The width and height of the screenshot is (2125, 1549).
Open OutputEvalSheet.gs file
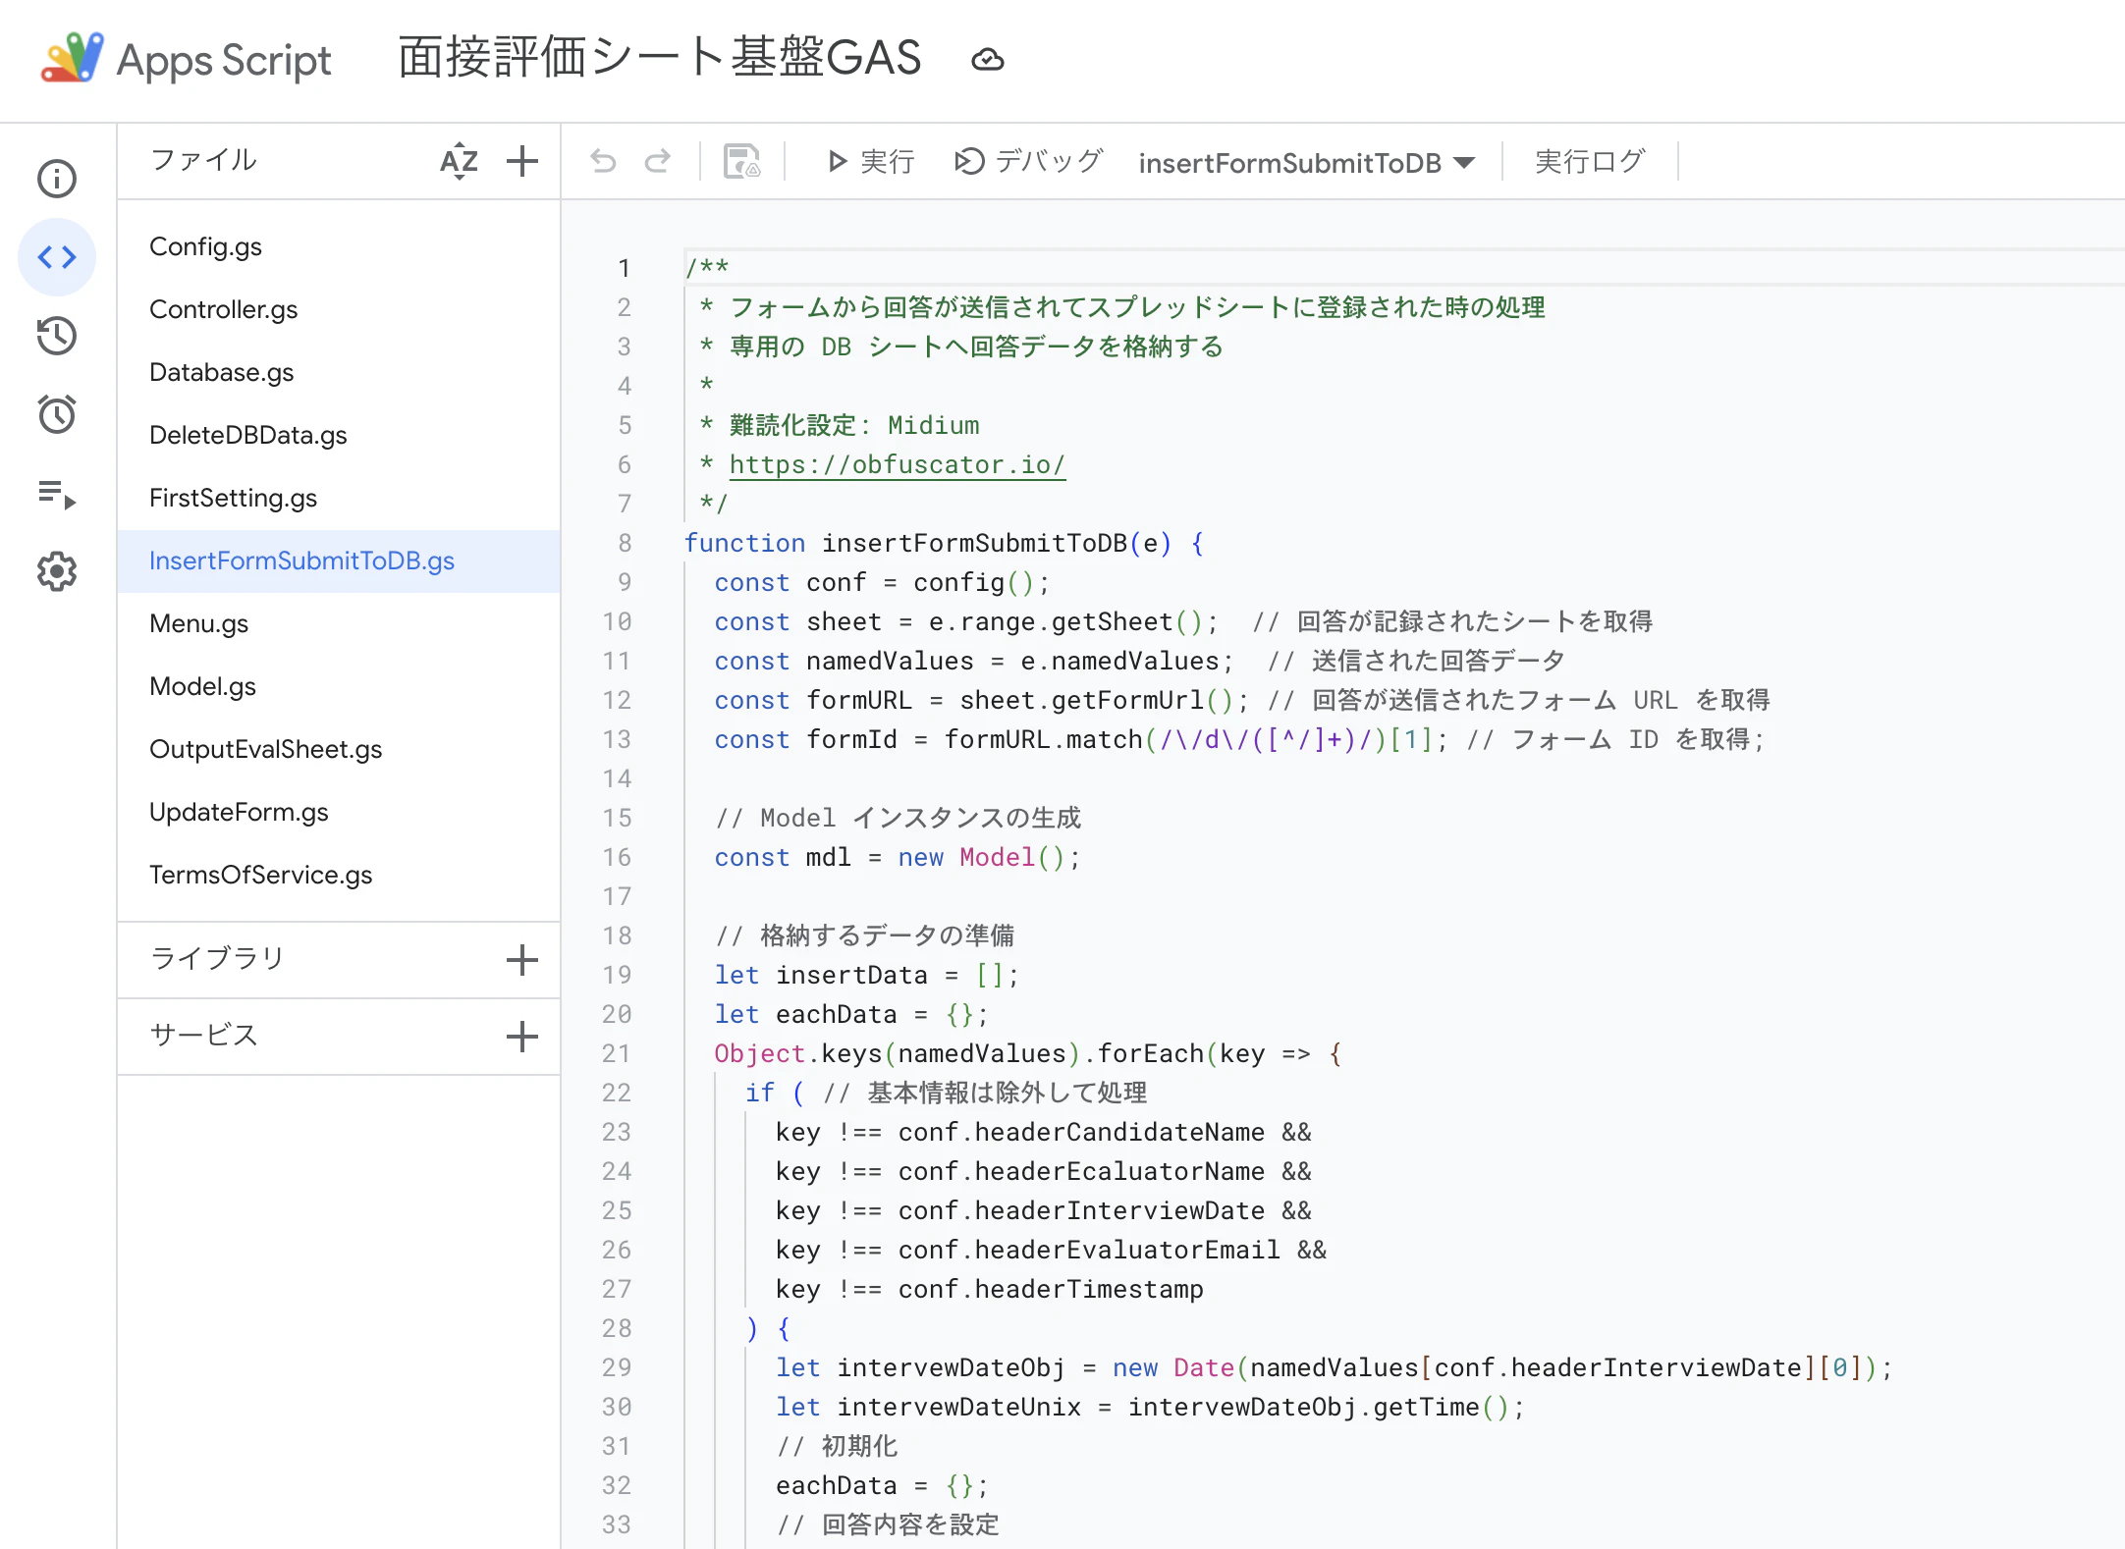click(339, 749)
